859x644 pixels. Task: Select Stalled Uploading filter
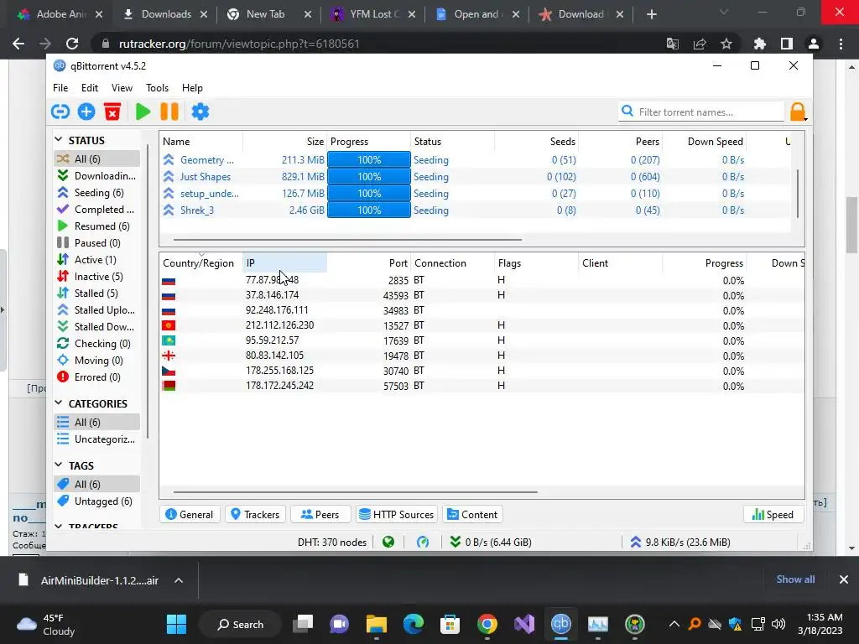click(96, 310)
